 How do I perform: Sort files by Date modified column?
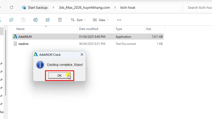pyautogui.click(x=89, y=29)
